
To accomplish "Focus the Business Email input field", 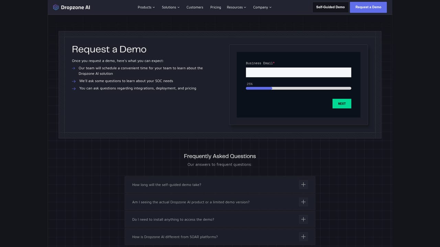I will point(298,72).
